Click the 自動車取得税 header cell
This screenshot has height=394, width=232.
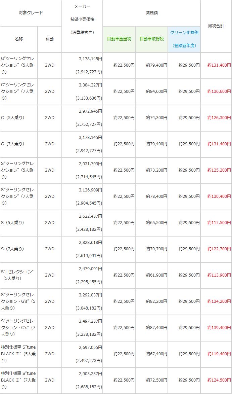(x=152, y=39)
